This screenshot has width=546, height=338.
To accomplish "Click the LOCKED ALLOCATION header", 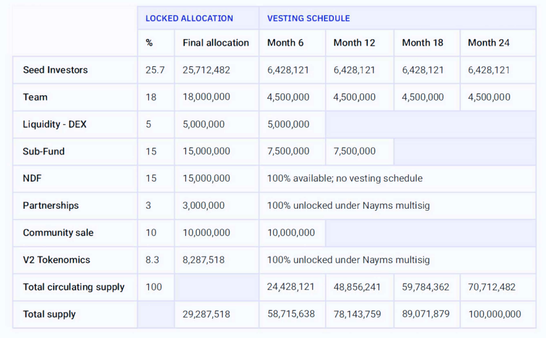I will tap(189, 19).
